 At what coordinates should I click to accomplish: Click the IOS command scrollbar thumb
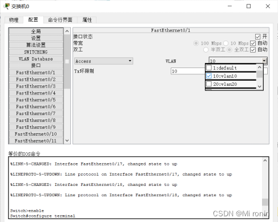[265, 202]
